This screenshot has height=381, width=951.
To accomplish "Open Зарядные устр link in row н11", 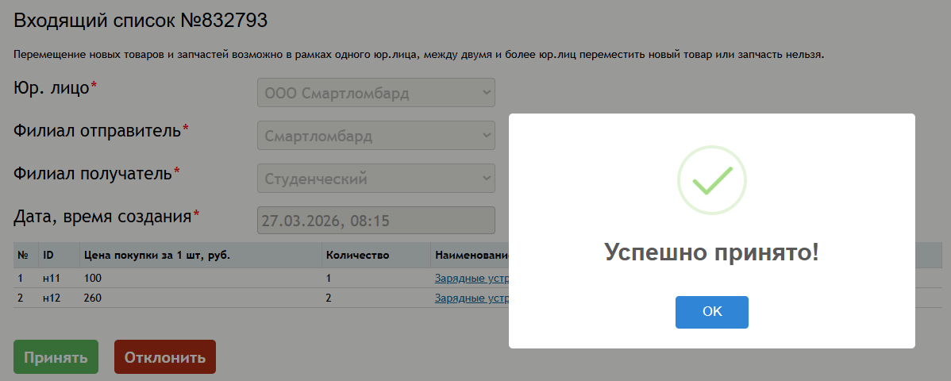I will (472, 279).
